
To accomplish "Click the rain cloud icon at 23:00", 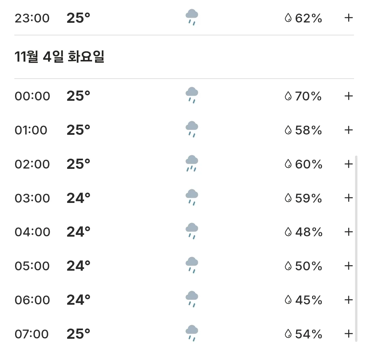I will click(192, 17).
